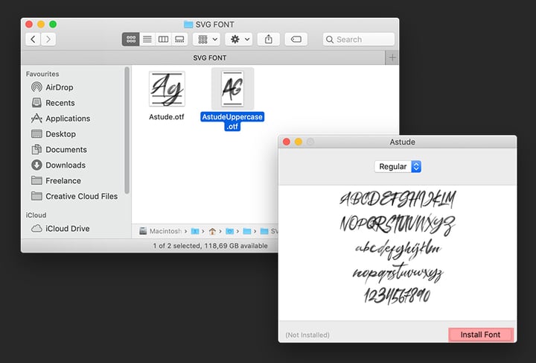536x363 pixels.
Task: Click the iCloud Drive cloud icon
Action: pyautogui.click(x=36, y=229)
